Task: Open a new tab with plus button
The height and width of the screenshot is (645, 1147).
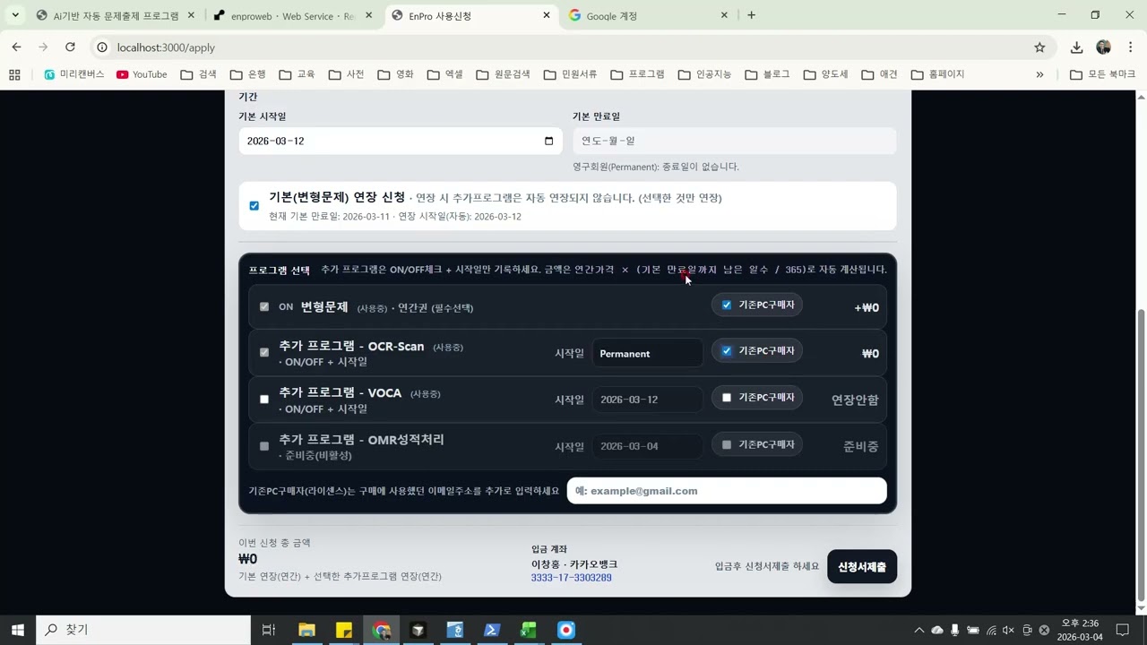Action: [x=751, y=15]
